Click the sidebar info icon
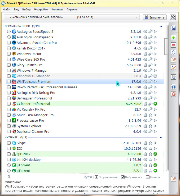 coord(174,86)
